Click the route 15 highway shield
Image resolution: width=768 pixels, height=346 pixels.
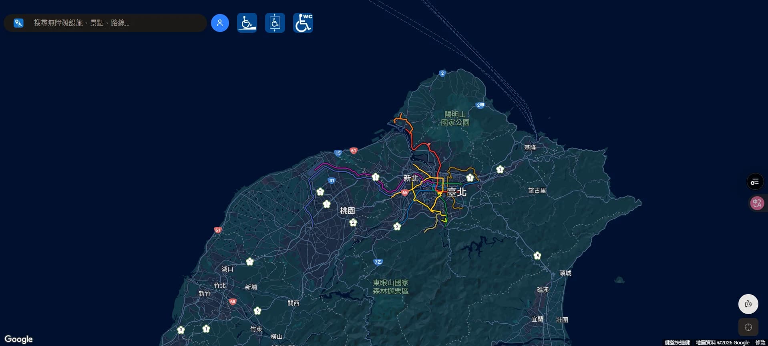[338, 153]
